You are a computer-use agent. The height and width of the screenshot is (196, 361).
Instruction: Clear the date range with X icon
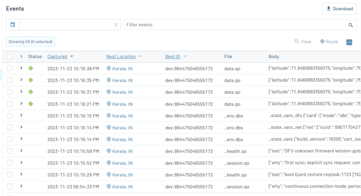[116, 25]
